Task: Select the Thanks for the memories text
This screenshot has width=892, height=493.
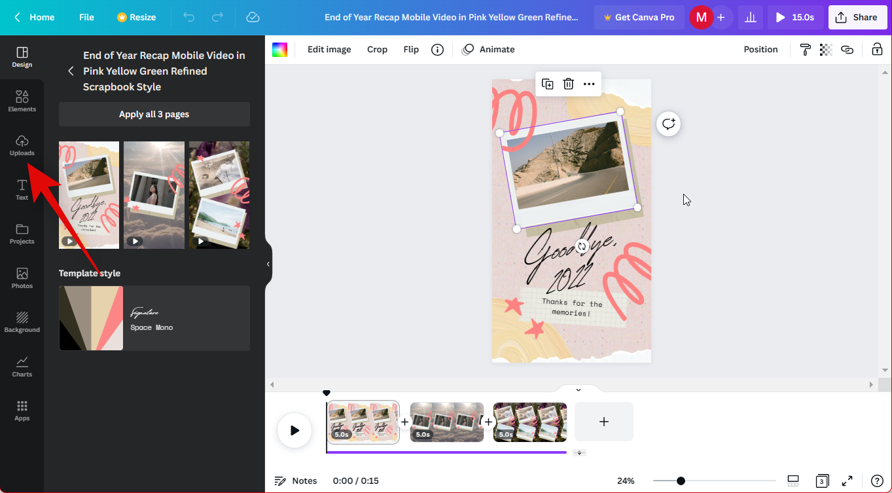Action: point(571,308)
